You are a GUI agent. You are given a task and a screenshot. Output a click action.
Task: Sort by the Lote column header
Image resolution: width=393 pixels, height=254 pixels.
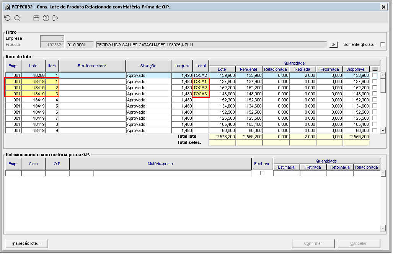[x=33, y=66]
